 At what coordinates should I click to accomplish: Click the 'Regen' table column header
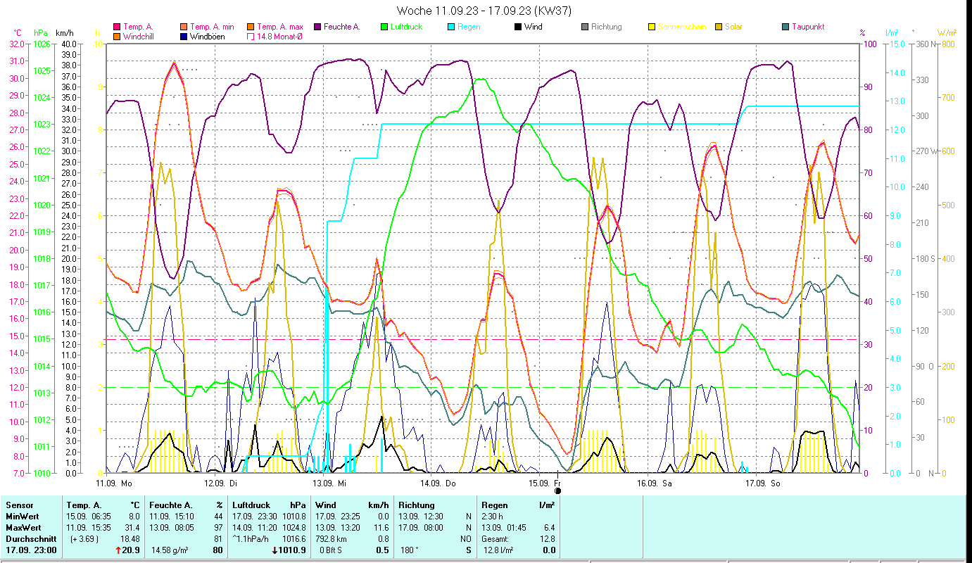(x=494, y=505)
